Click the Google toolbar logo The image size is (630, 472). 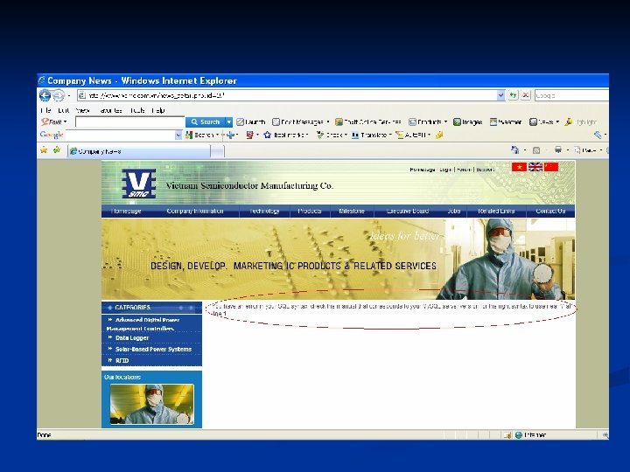point(52,135)
